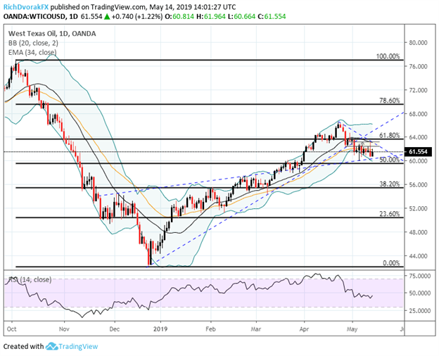
Task: Click the RSI 25.0000 axis label
Action: [419, 311]
